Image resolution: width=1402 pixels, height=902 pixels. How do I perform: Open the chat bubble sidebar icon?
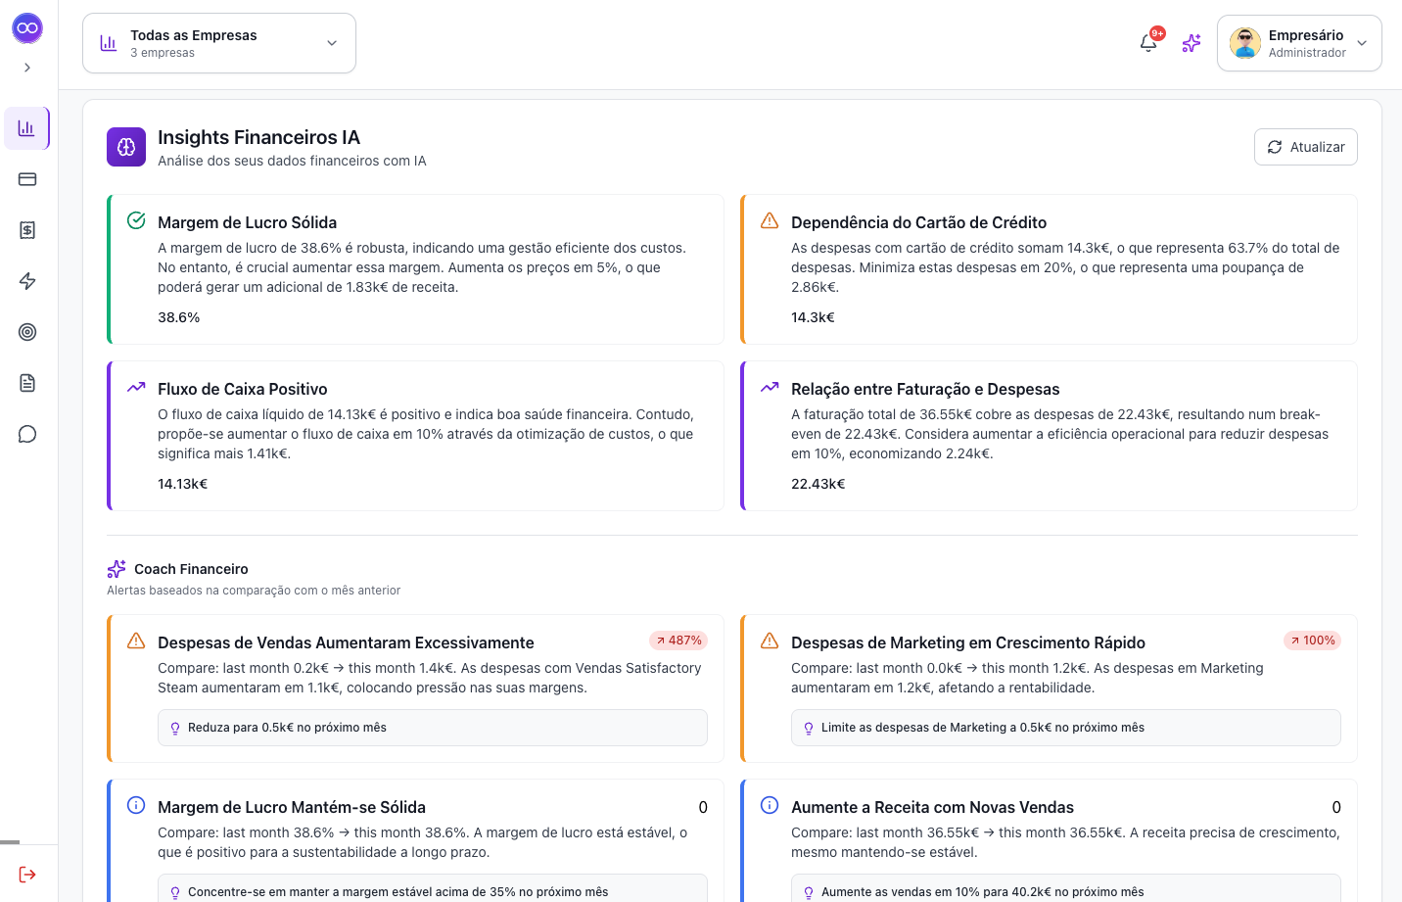pyautogui.click(x=27, y=434)
